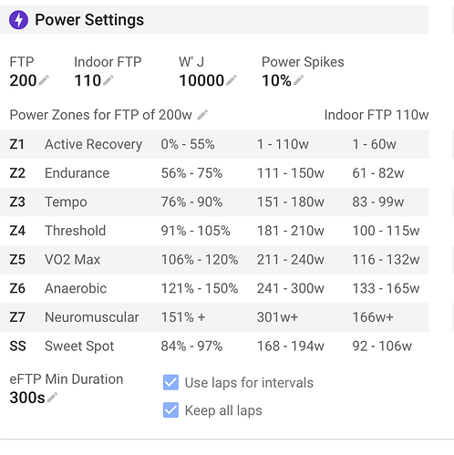Select the SS Sweet Spot row
Viewport: 454px width, 455px height.
(214, 346)
